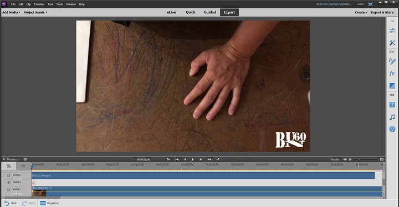This screenshot has width=399, height=207.
Task: Select the logo_2_white.png clip on Video 2
Action: pyautogui.click(x=203, y=175)
